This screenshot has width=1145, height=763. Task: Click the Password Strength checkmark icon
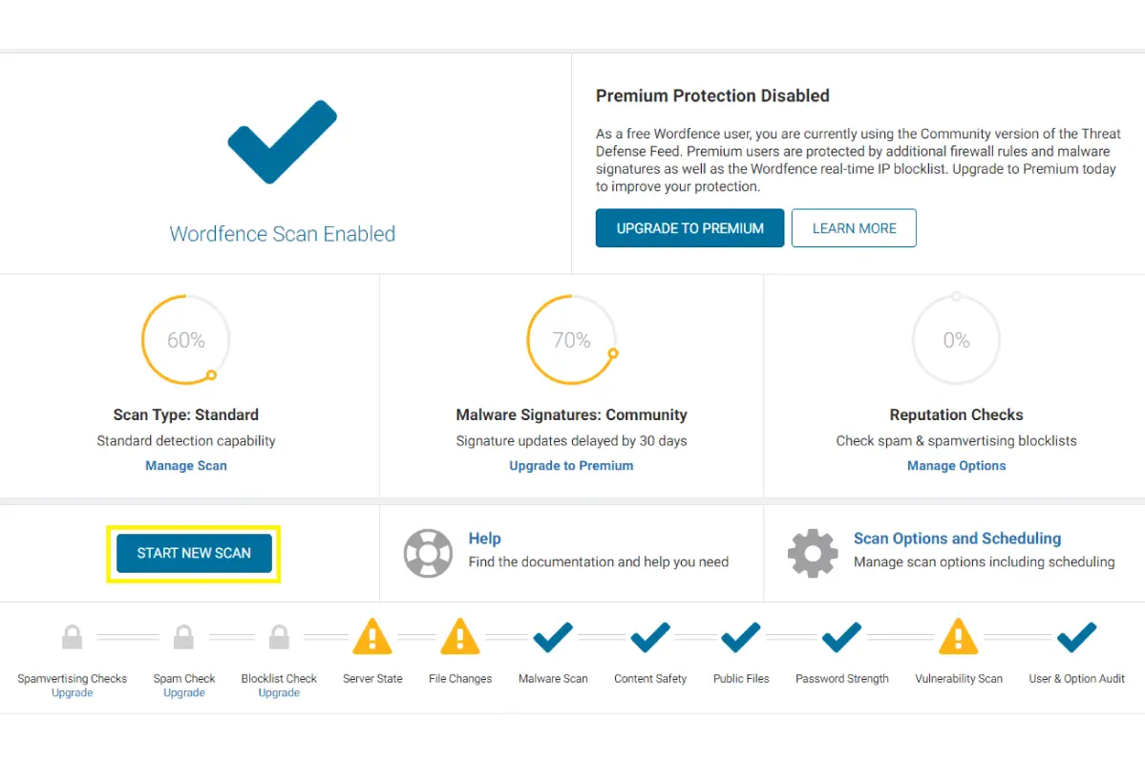(x=842, y=636)
